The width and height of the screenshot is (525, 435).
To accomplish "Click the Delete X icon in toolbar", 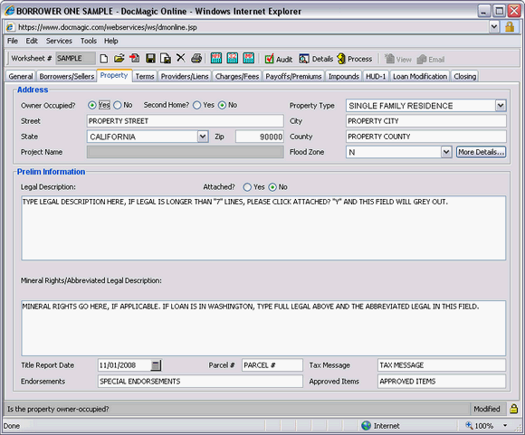I will click(180, 58).
